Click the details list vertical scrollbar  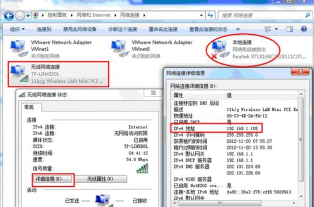(x=301, y=145)
